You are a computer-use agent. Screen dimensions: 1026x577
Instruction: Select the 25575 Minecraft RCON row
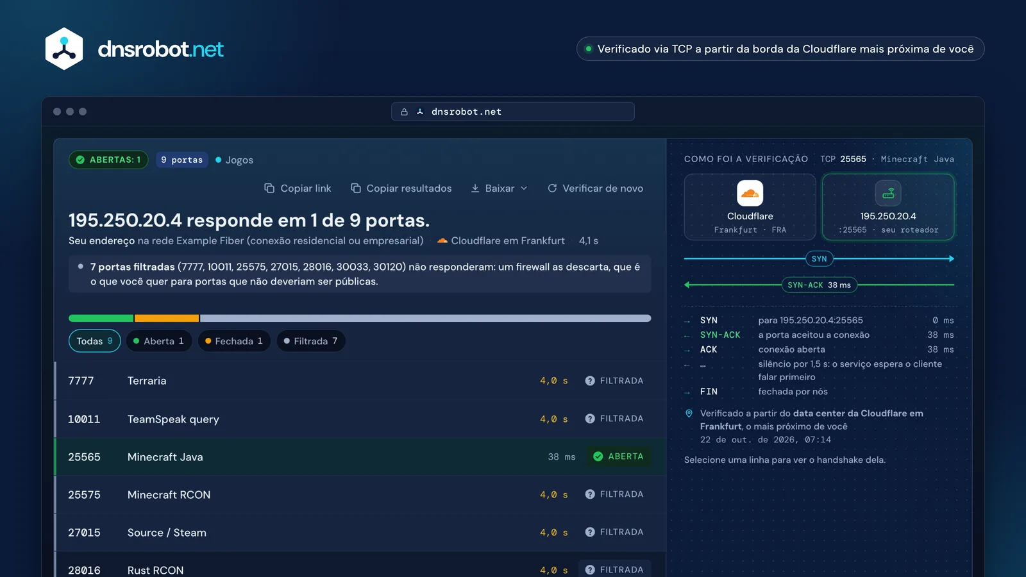tap(360, 494)
